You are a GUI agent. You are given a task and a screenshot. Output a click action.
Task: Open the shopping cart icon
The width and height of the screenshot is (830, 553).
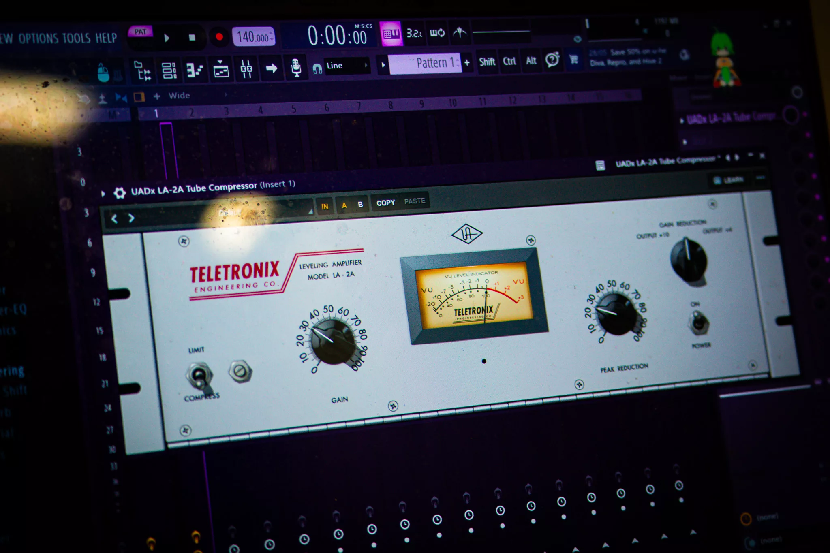point(574,60)
